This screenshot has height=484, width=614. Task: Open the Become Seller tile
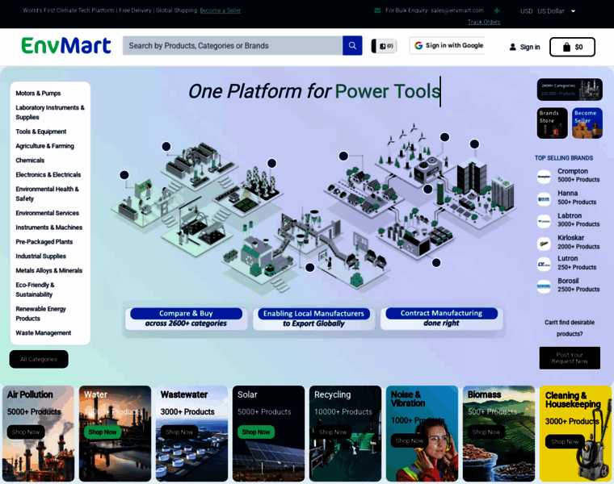pos(587,123)
